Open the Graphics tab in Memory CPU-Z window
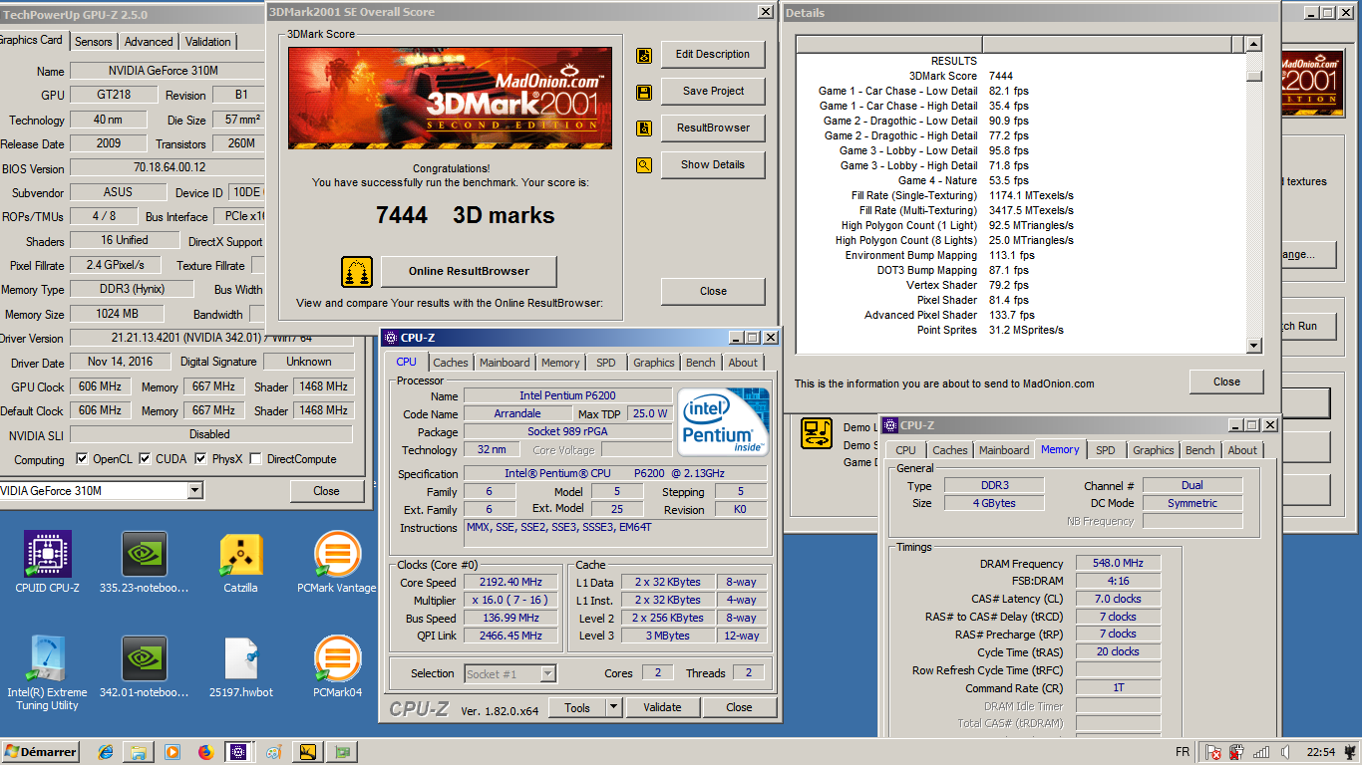1362x765 pixels. tap(1154, 450)
